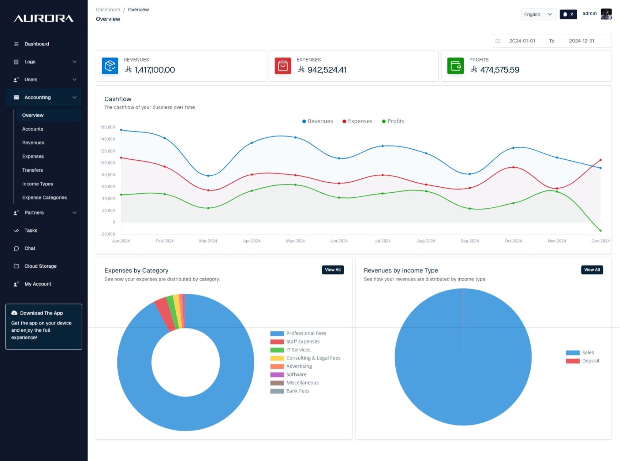The height and width of the screenshot is (461, 620).
Task: Open Expense Categories in Accounting submenu
Action: 44,198
